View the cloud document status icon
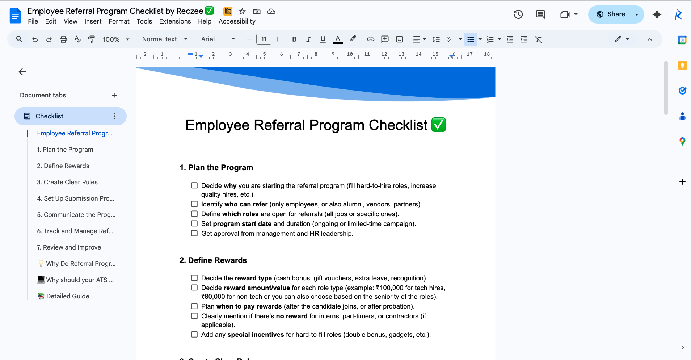 coord(271,12)
